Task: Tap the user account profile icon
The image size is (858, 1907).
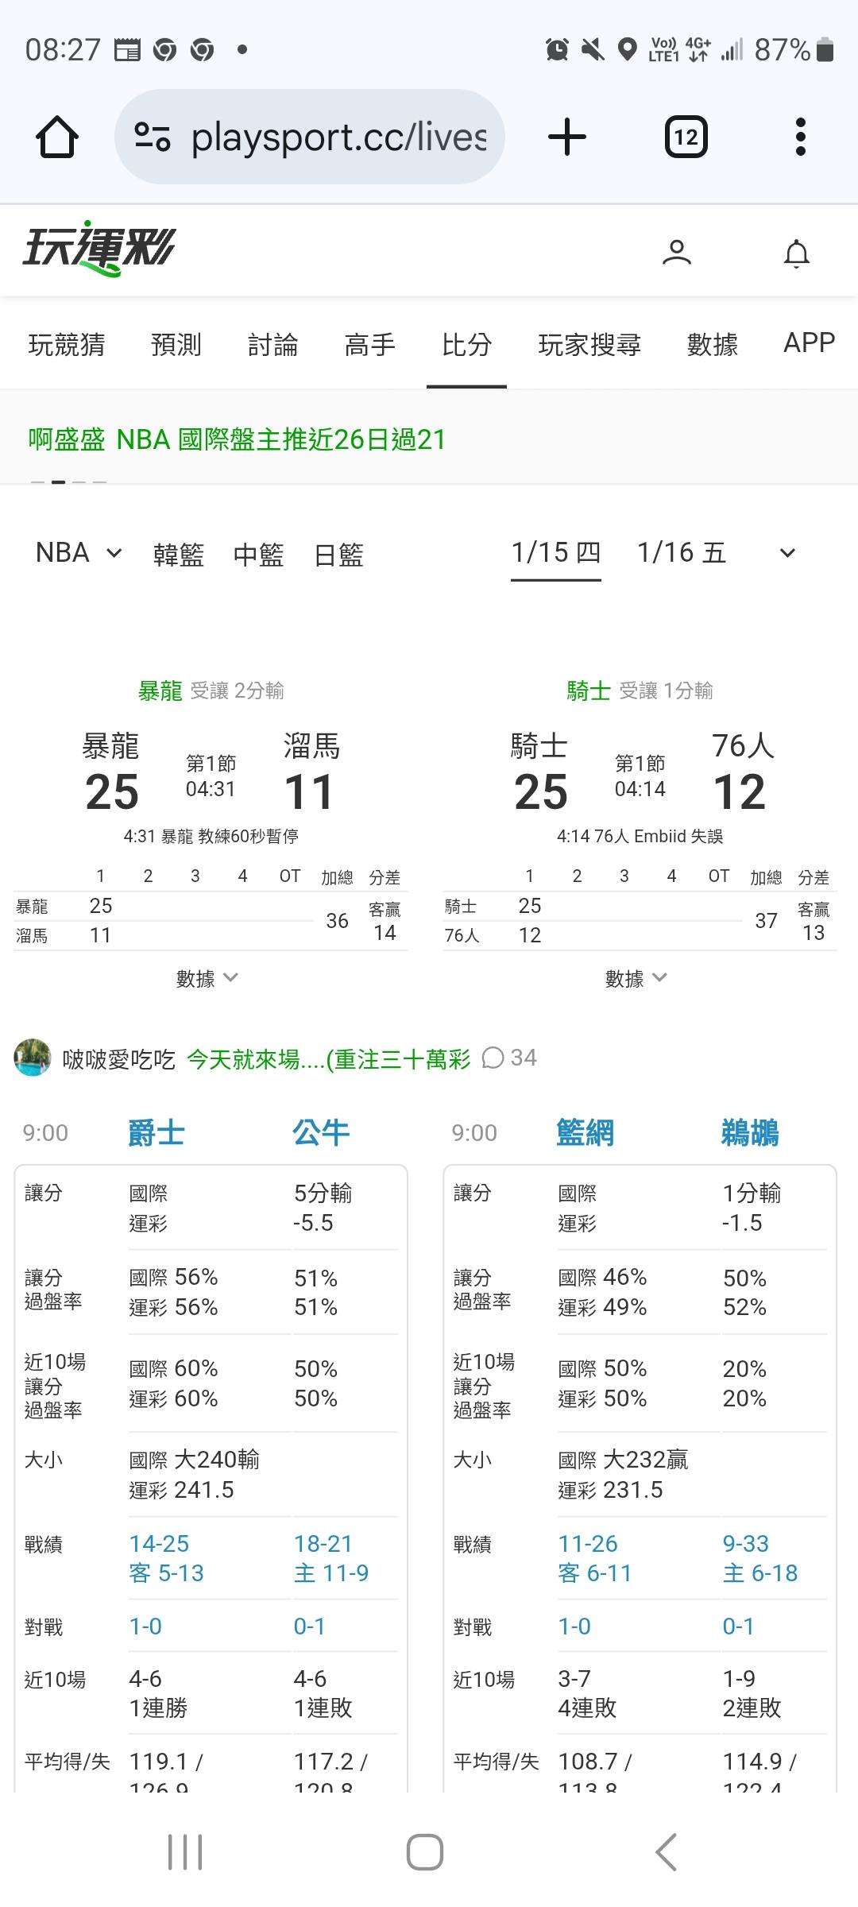Action: pyautogui.click(x=676, y=253)
